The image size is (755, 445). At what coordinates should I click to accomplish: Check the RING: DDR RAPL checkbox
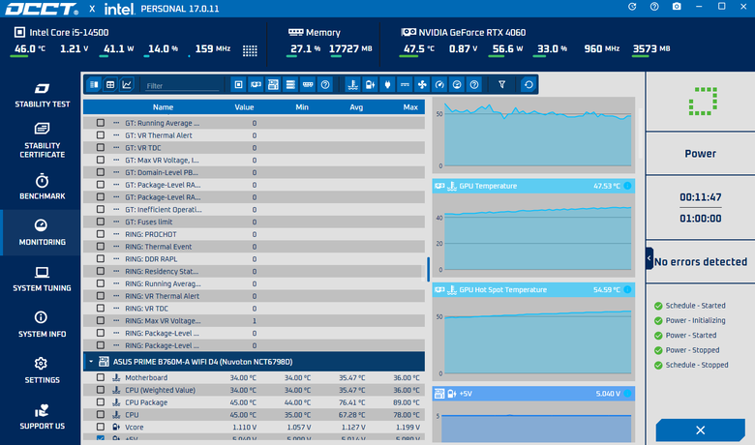(x=100, y=259)
